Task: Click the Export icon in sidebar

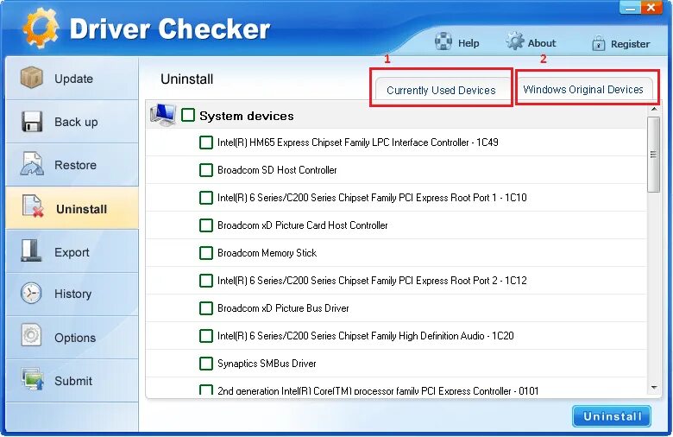Action: pyautogui.click(x=31, y=250)
